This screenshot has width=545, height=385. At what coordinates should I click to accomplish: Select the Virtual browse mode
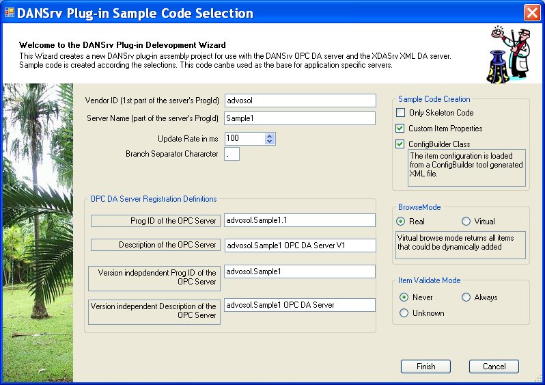(466, 221)
